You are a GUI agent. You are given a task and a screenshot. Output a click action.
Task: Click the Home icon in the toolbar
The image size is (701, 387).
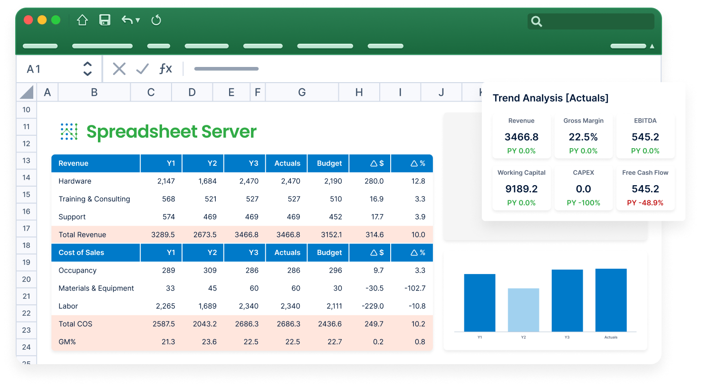tap(82, 20)
